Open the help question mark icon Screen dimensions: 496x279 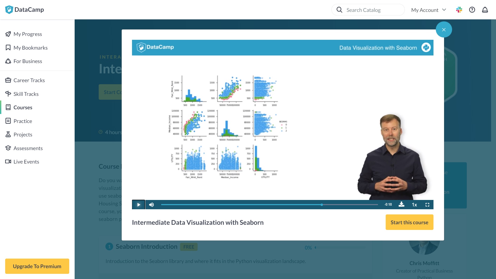472,10
